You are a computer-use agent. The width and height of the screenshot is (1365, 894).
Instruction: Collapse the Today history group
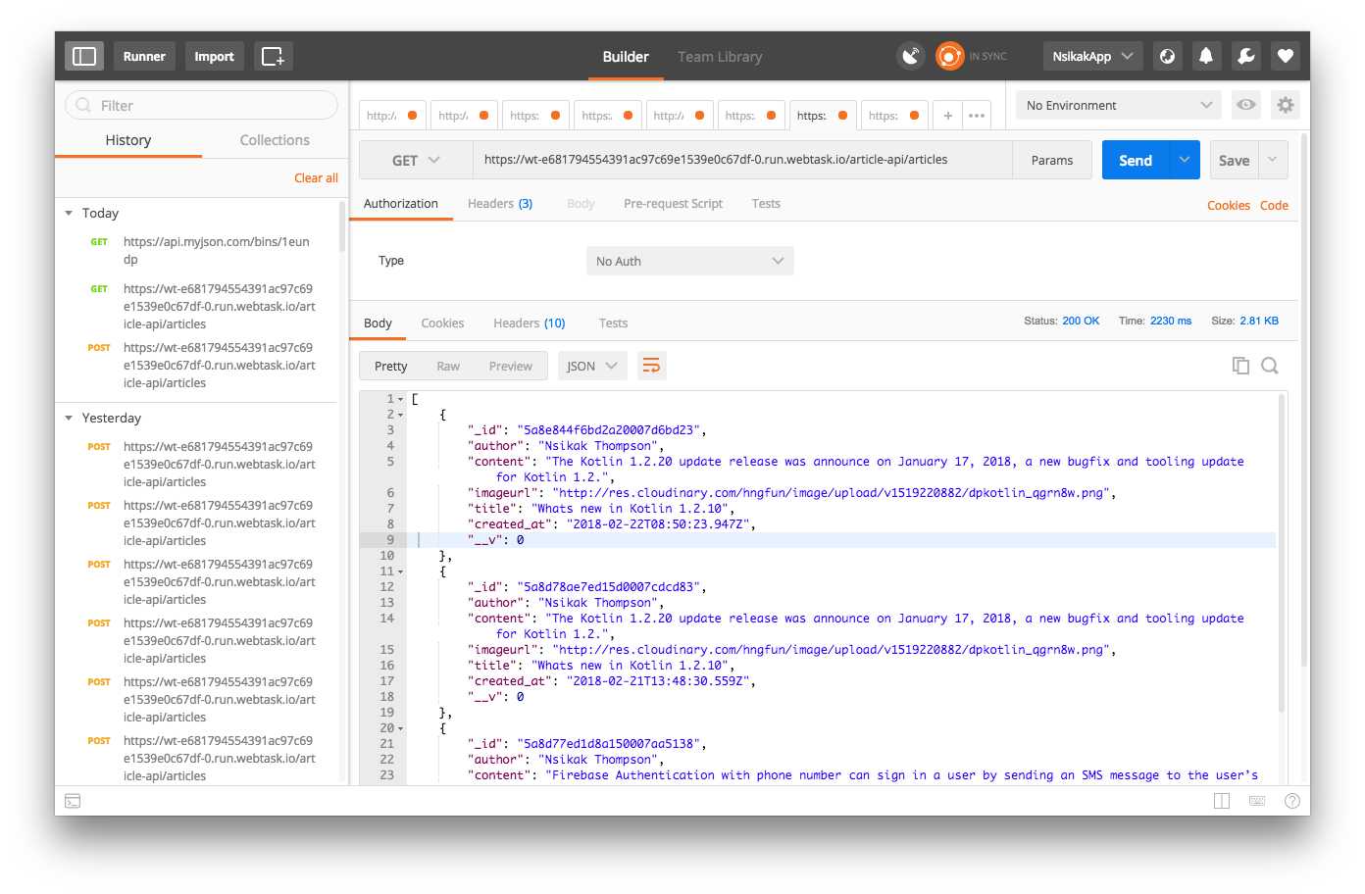coord(68,213)
